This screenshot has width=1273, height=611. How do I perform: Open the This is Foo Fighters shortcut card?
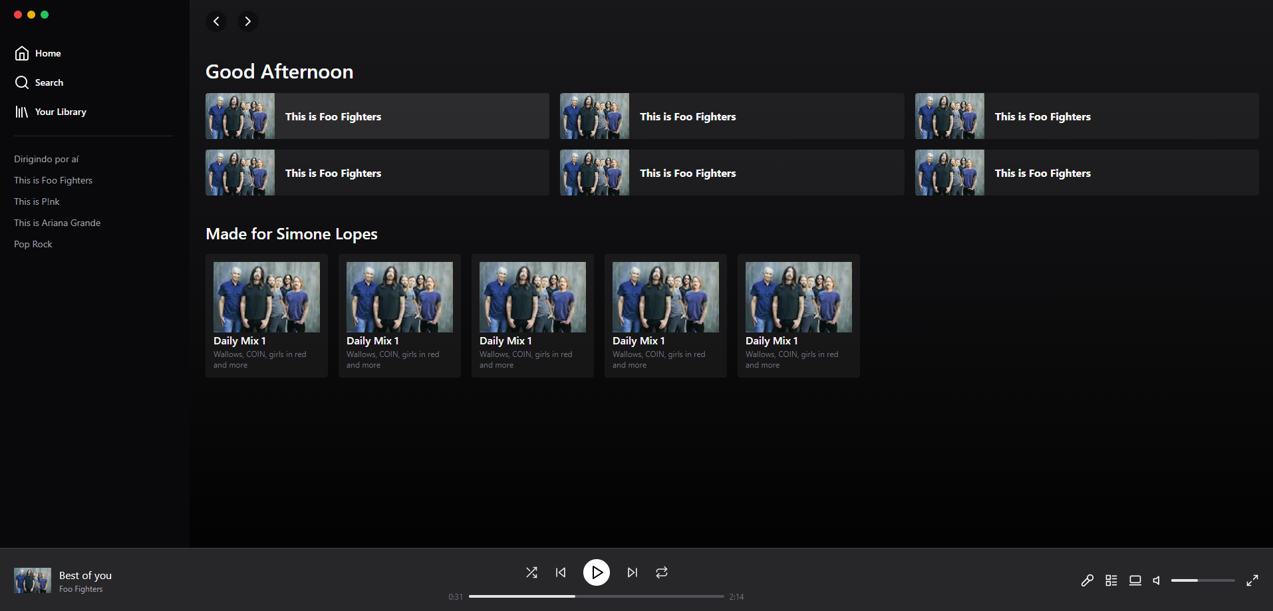(376, 116)
